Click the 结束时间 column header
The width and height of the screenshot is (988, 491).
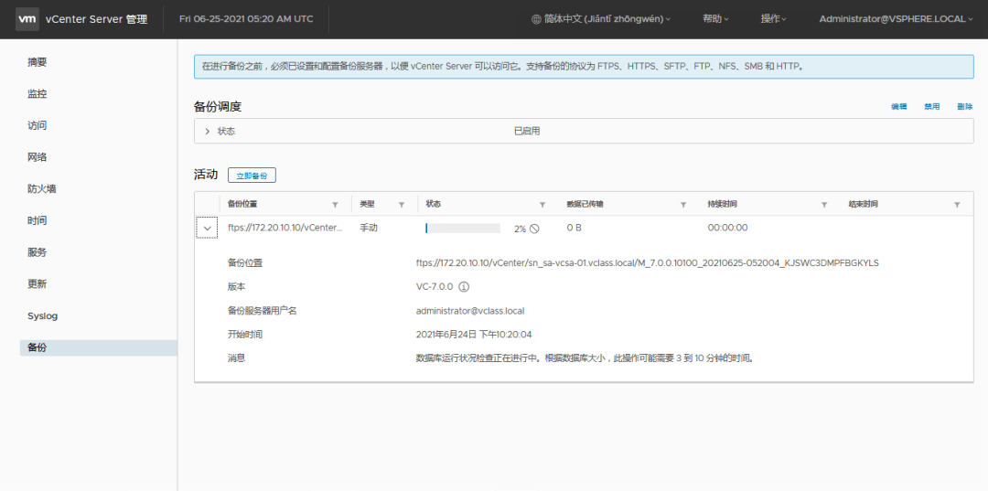tap(864, 205)
